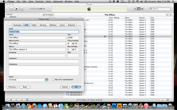
Task: Select the Info tab
Action: tap(27, 25)
